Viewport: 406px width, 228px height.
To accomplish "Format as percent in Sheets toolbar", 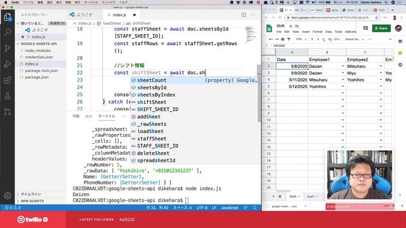I will click(x=318, y=39).
